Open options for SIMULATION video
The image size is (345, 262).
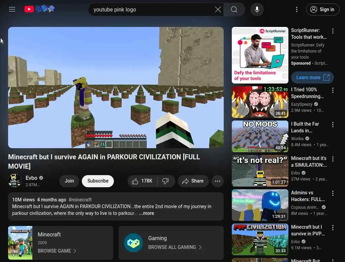(333, 159)
